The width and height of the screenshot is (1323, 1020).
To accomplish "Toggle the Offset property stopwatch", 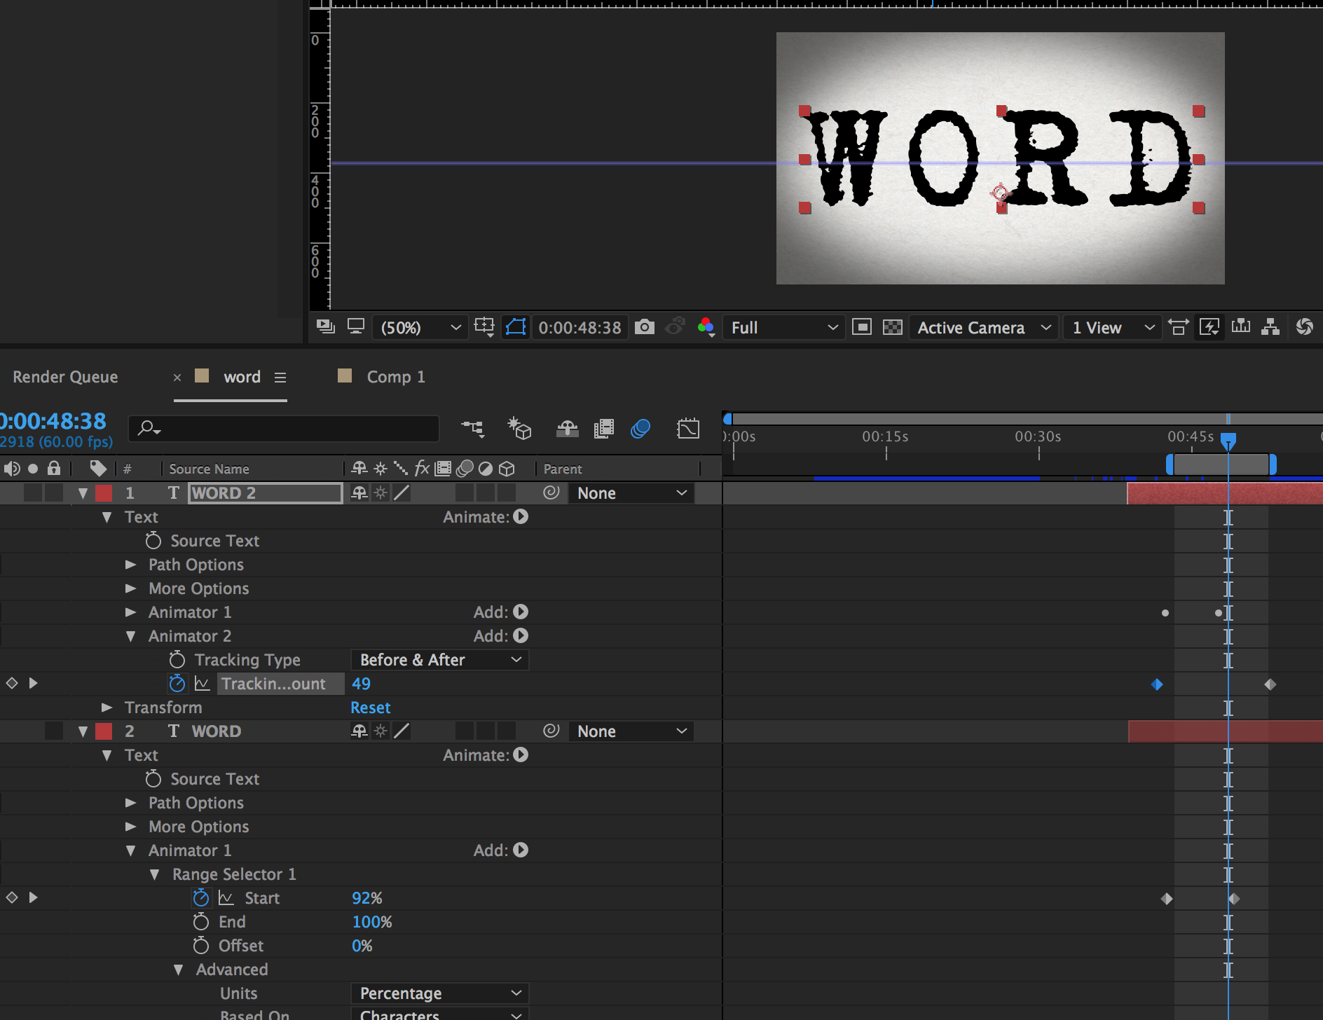I will click(x=201, y=945).
